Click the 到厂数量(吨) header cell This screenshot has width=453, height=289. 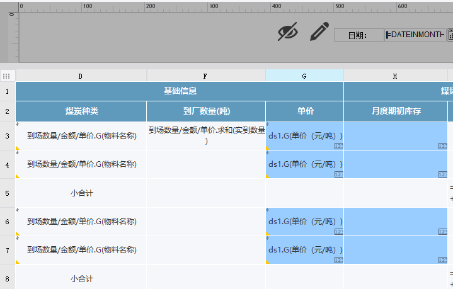pyautogui.click(x=206, y=111)
